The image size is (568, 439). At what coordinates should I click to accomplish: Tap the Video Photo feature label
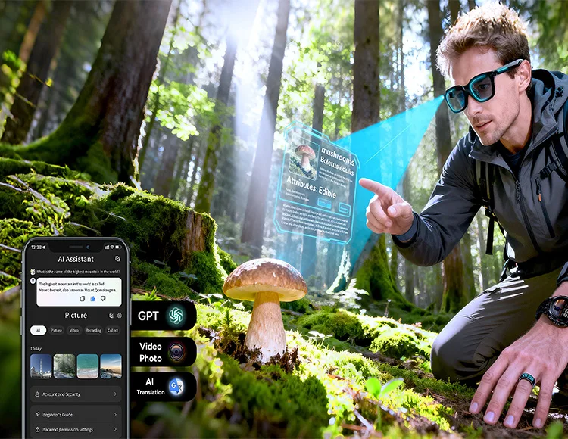pyautogui.click(x=151, y=352)
